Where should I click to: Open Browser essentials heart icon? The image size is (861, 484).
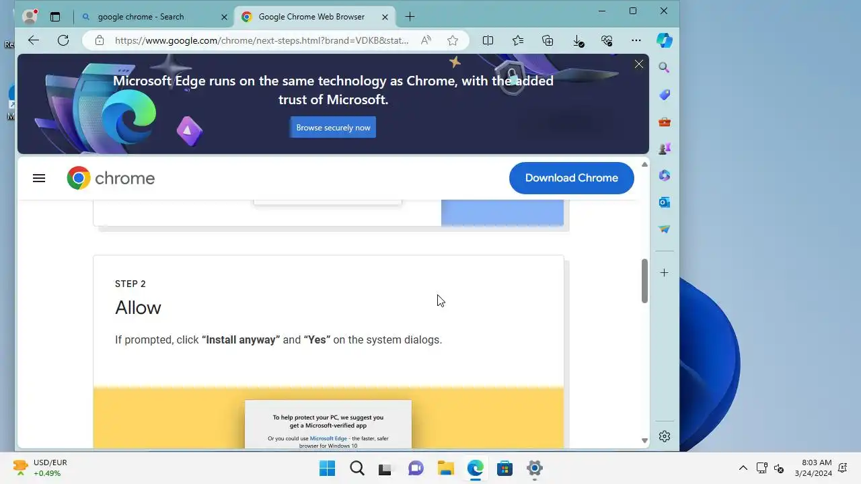tap(607, 40)
